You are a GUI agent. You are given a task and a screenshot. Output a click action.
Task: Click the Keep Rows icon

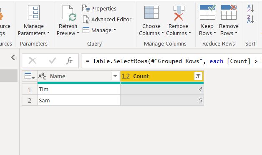point(207,12)
